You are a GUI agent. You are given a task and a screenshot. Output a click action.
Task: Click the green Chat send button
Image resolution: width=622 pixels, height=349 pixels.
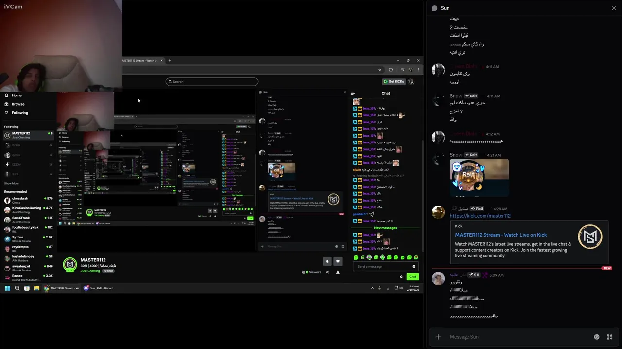point(413,277)
